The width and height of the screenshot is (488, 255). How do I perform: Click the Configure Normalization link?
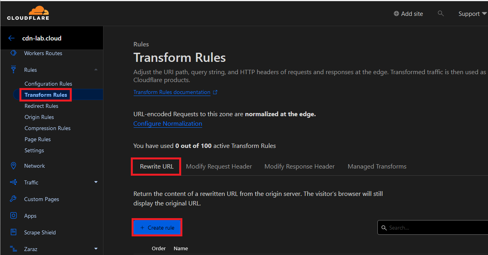[168, 124]
